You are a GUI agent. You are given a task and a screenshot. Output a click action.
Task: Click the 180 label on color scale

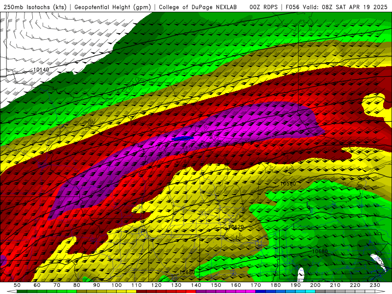(x=275, y=285)
